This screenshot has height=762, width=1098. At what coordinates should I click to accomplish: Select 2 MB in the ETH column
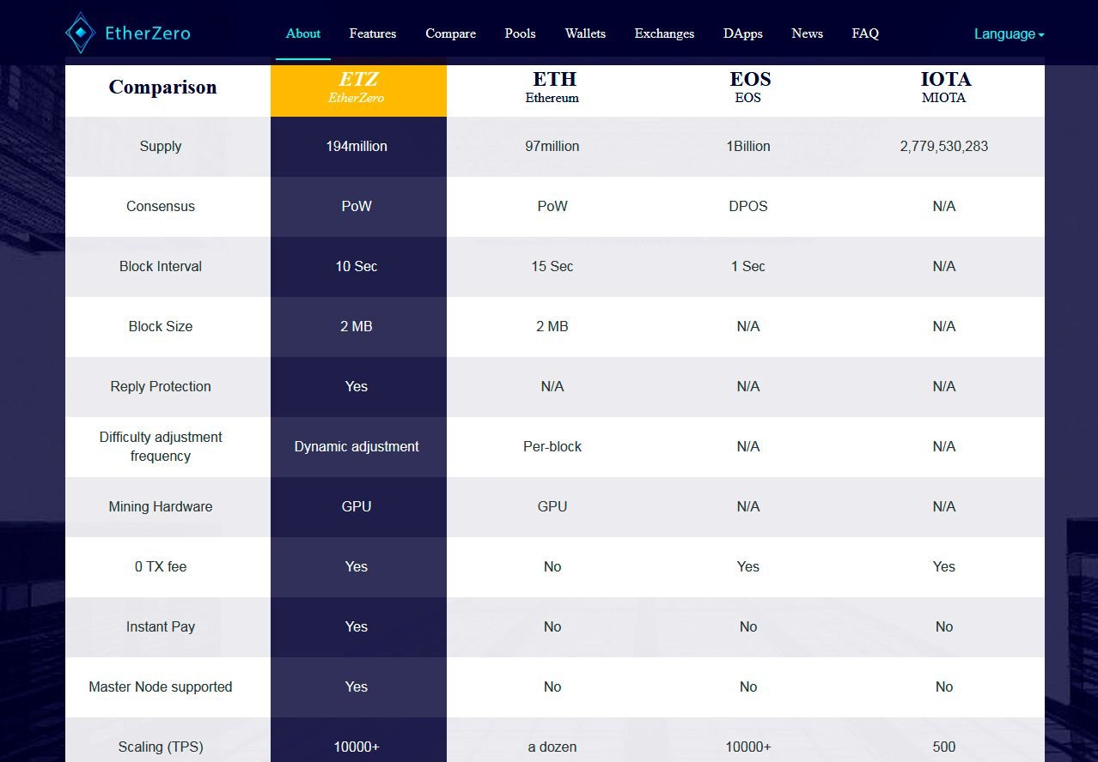552,327
